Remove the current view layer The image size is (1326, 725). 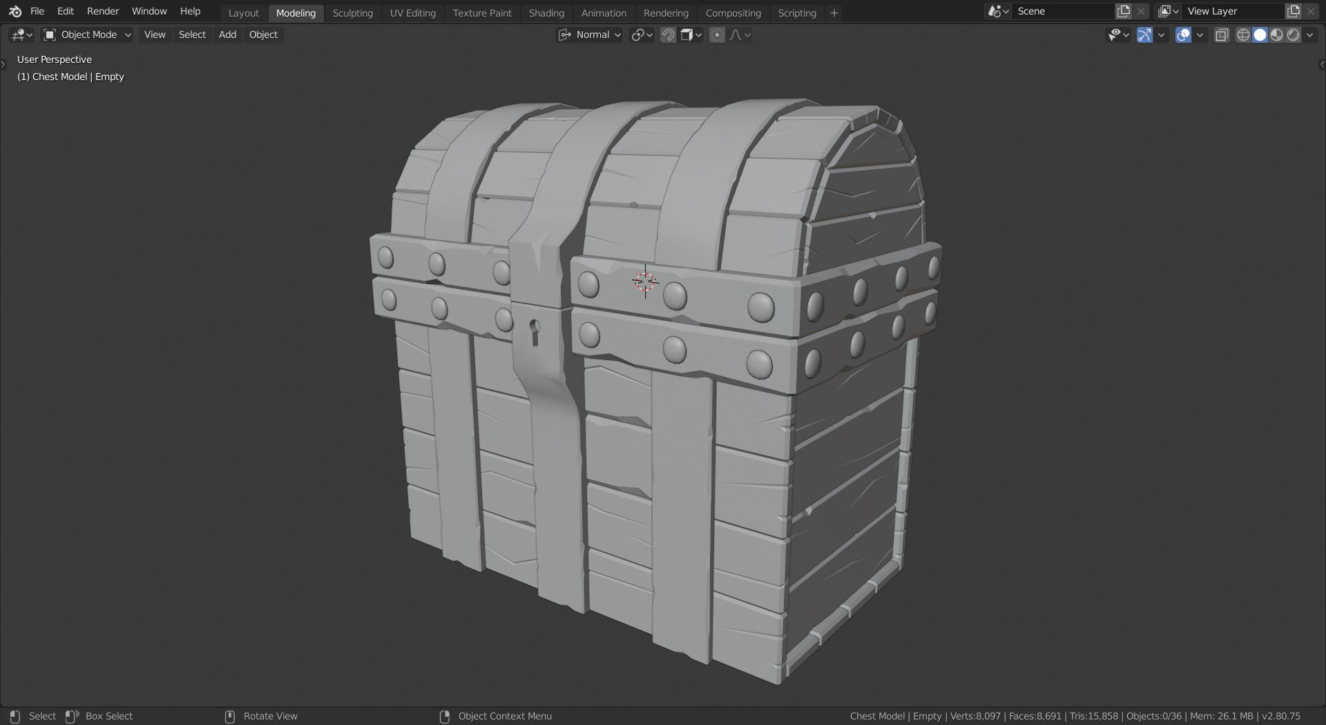(x=1311, y=12)
